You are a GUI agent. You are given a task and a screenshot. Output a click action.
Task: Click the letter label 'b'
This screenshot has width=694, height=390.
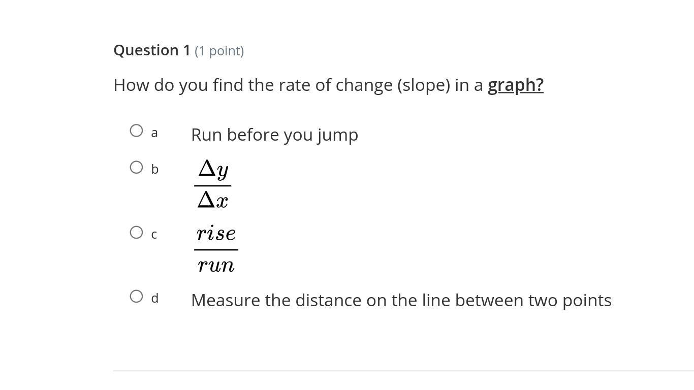155,169
